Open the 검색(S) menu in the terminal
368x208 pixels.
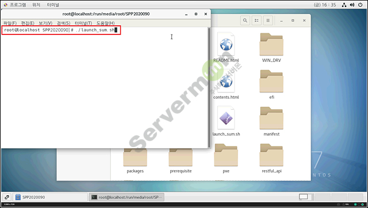tap(63, 23)
